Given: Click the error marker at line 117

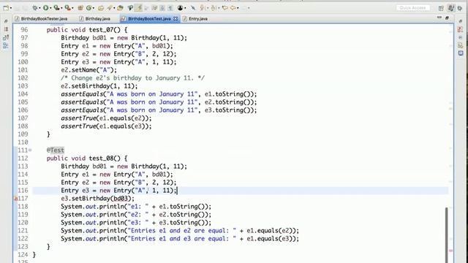Looking at the screenshot, I should click(16, 198).
